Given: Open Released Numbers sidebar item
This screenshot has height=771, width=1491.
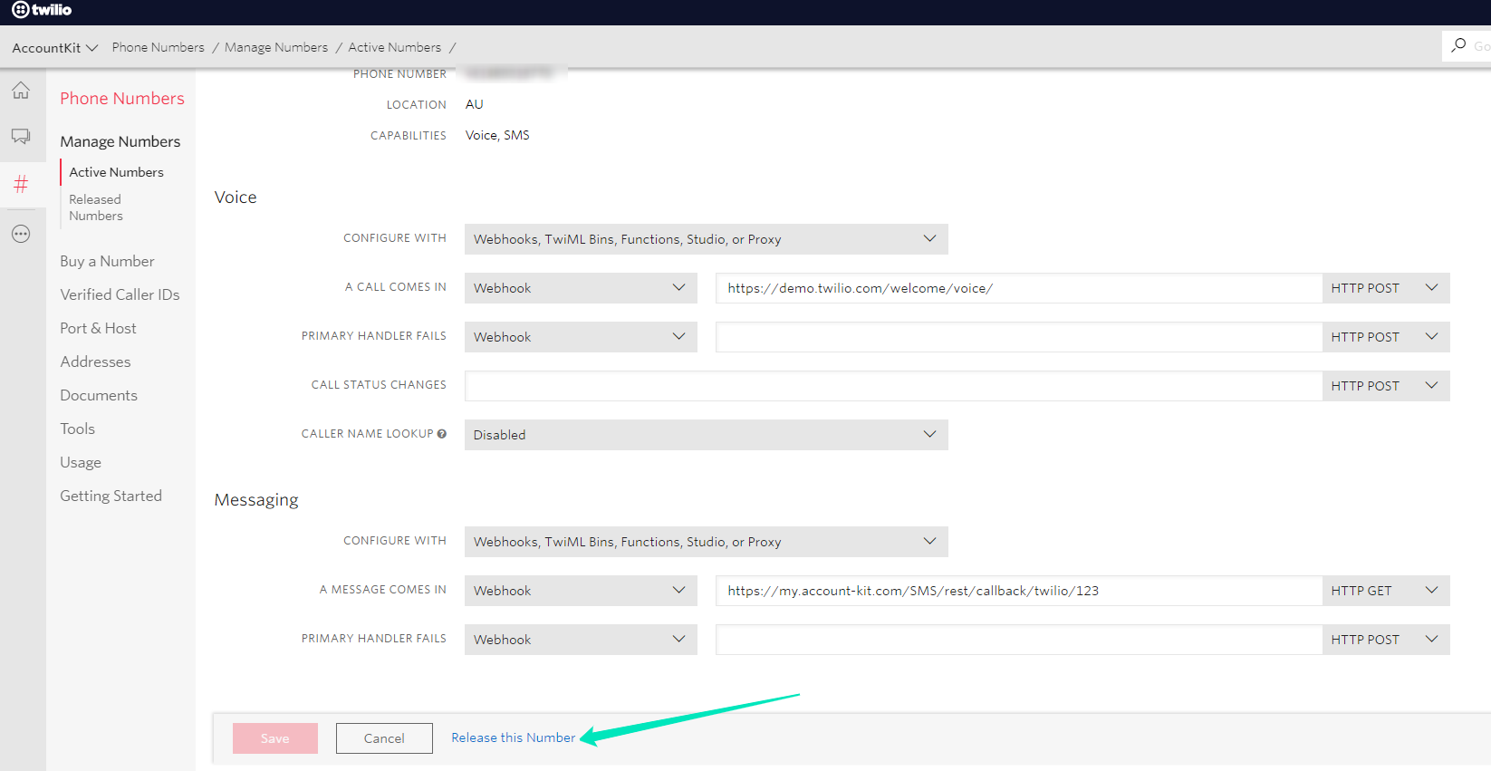Looking at the screenshot, I should coord(96,207).
